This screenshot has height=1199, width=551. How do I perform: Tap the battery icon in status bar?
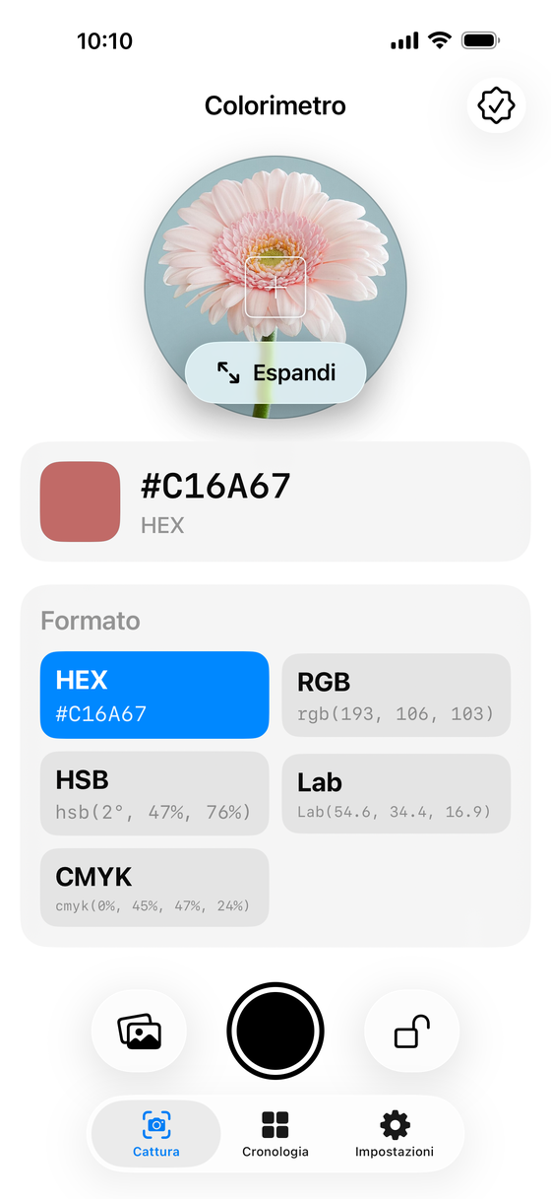pos(481,40)
